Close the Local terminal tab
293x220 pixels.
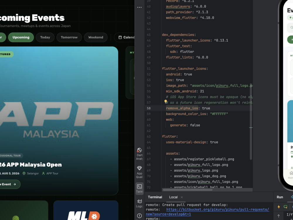coord(182,197)
